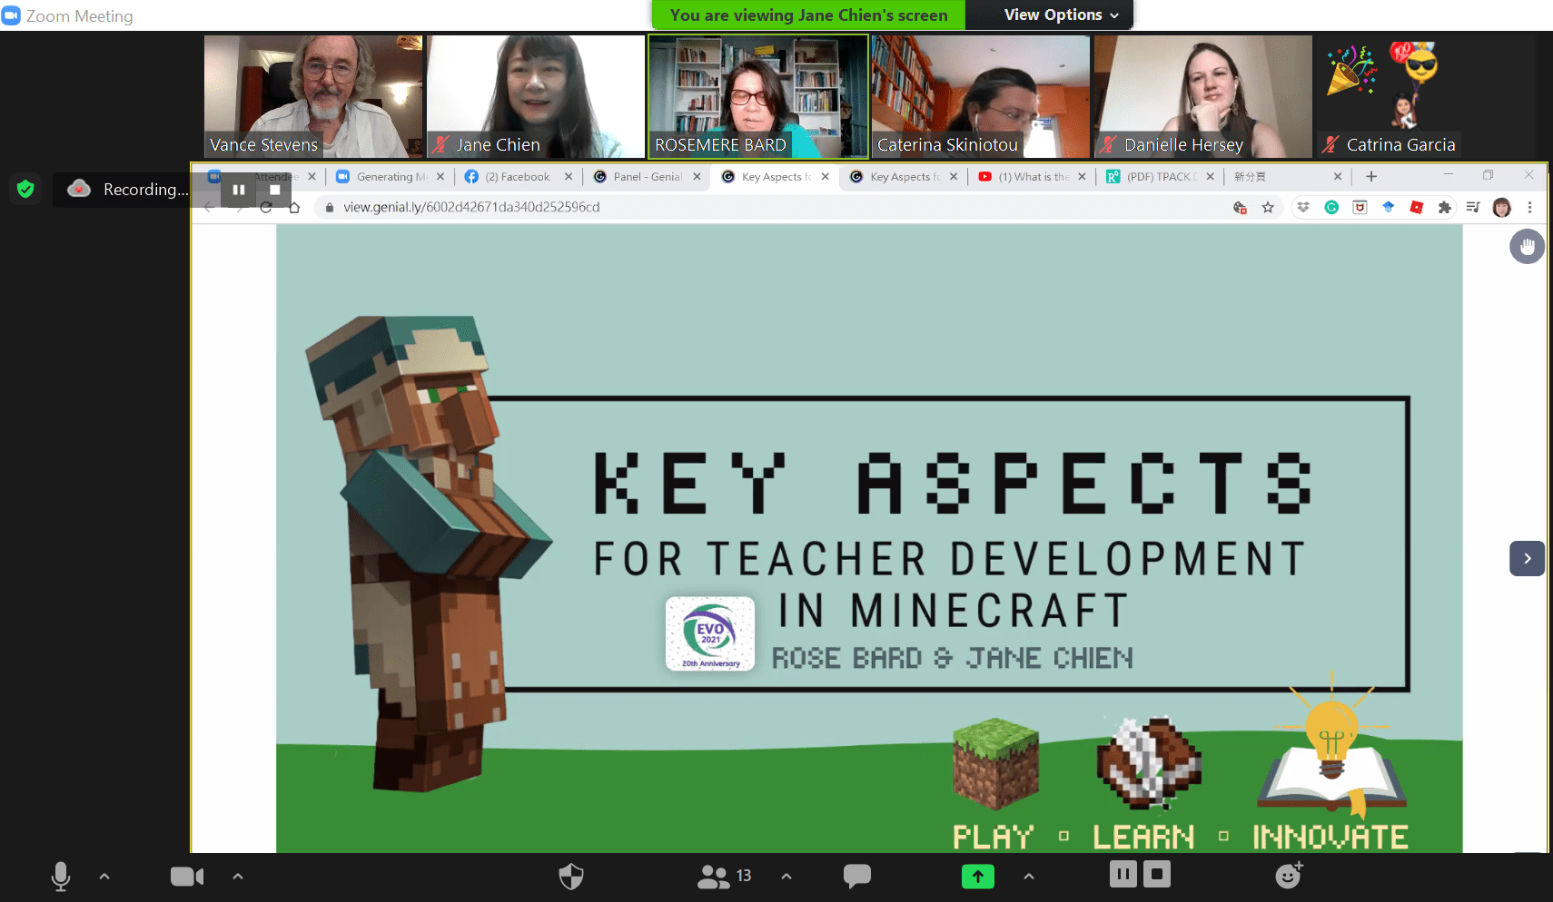
Task: Open the Chat bubble in Zoom toolbar
Action: pyautogui.click(x=857, y=877)
